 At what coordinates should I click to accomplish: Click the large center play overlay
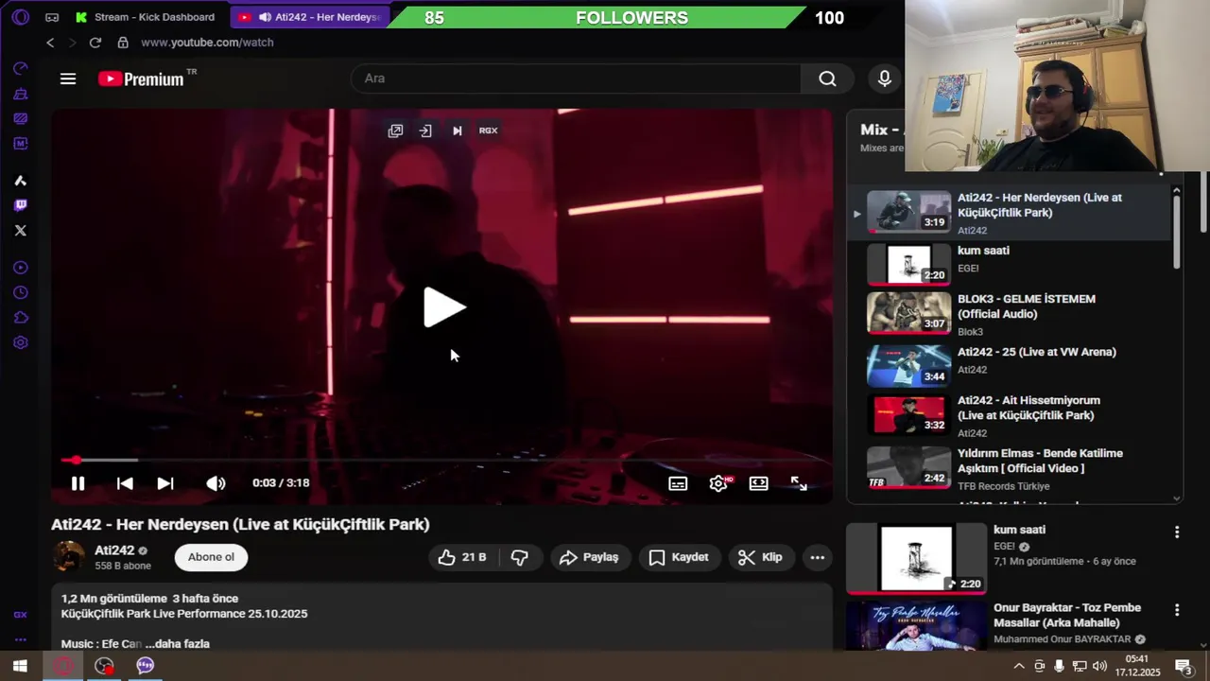[443, 307]
